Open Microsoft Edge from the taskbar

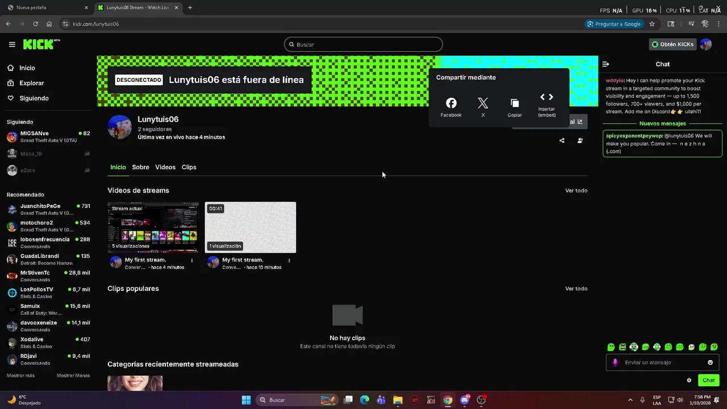365,400
